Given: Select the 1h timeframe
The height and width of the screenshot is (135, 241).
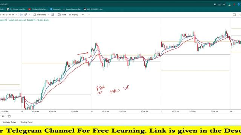Looking at the screenshot, I should coord(3,15).
